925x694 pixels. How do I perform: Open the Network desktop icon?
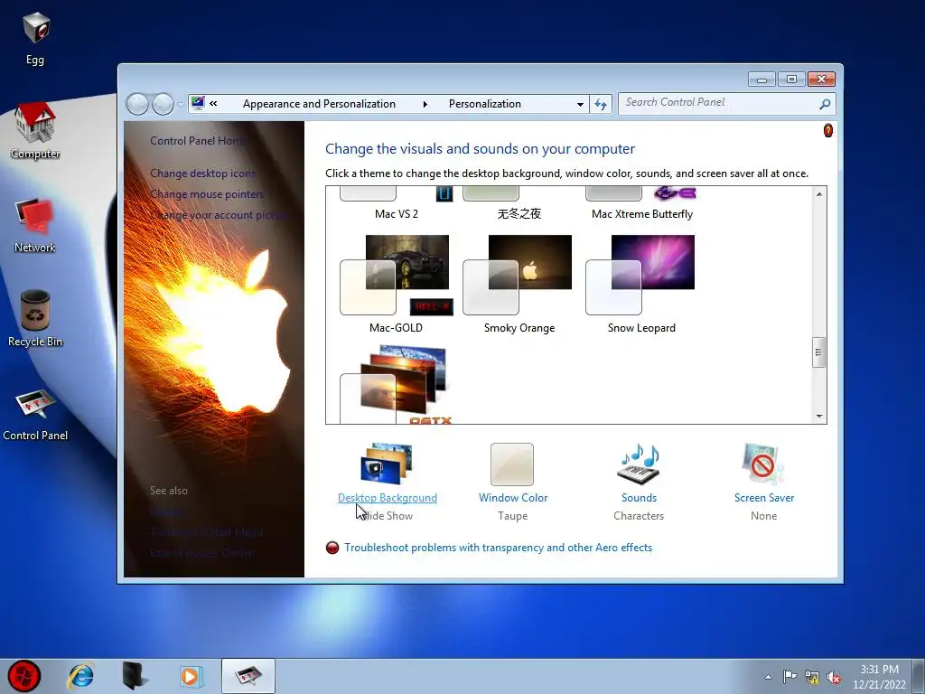35,225
